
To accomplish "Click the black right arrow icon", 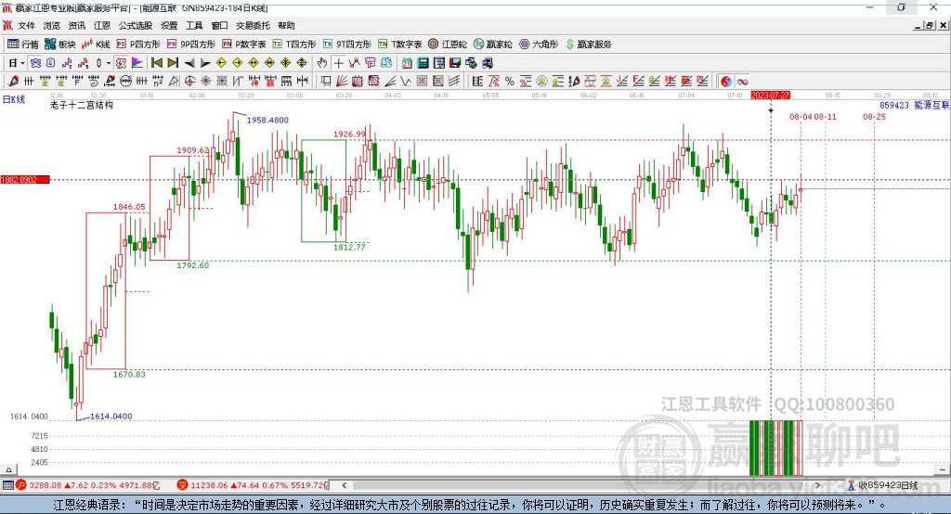I will [205, 63].
